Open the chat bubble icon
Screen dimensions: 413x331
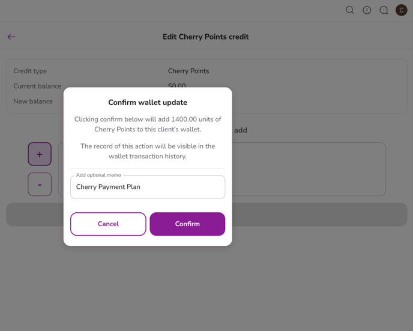384,10
